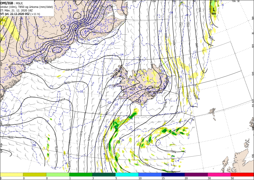
Task: Click the navy blue legend swatch
Action: click(x=173, y=174)
